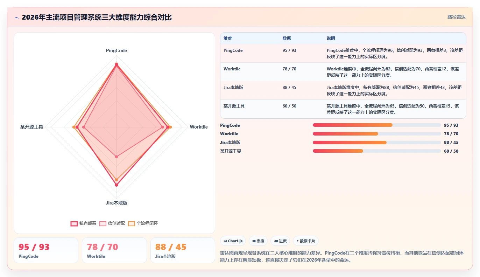Select the 进度 tag chip

[280, 241]
